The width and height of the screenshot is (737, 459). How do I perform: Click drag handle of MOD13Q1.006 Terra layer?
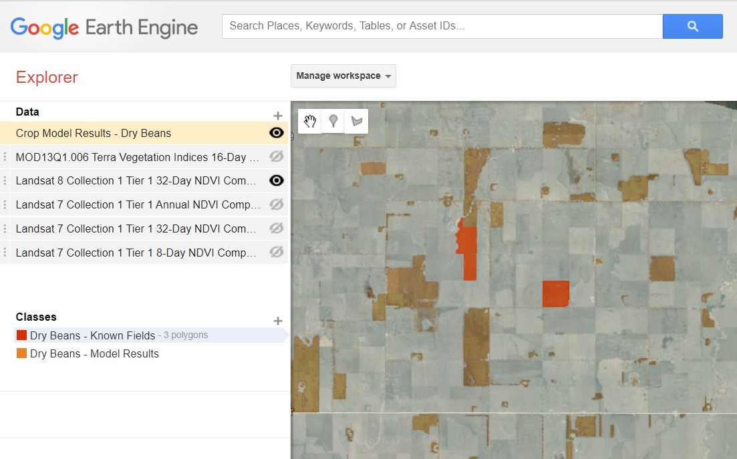pos(5,157)
